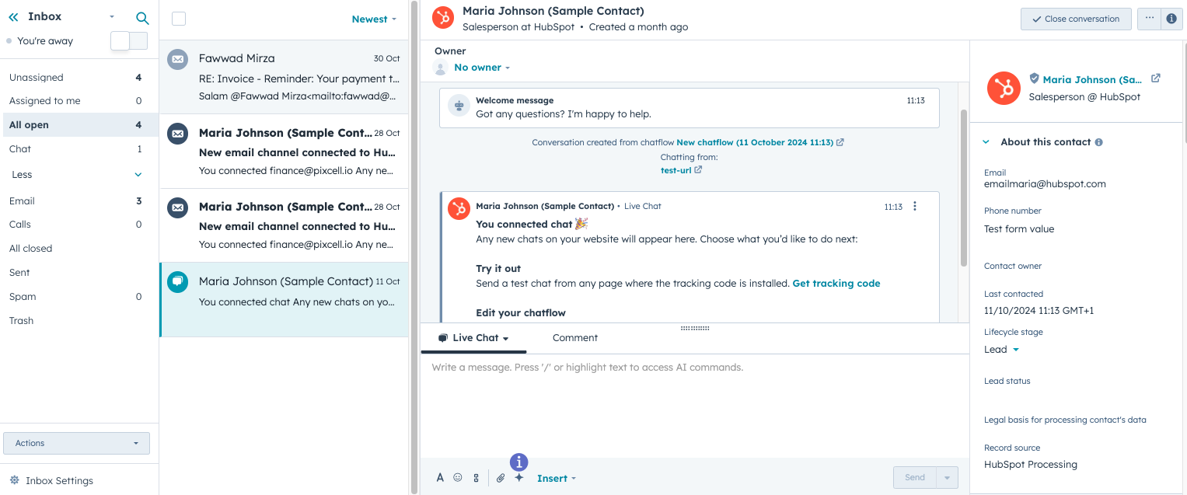This screenshot has height=495, width=1187.
Task: Open the Get tracking code link
Action: click(836, 283)
